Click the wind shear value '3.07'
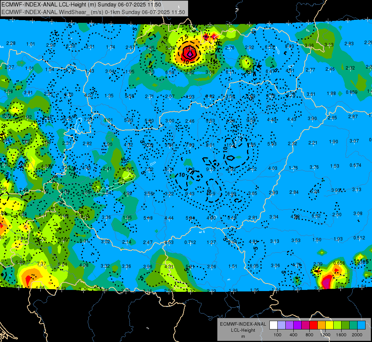Viewport: 372px width, 342px height. click(x=354, y=141)
